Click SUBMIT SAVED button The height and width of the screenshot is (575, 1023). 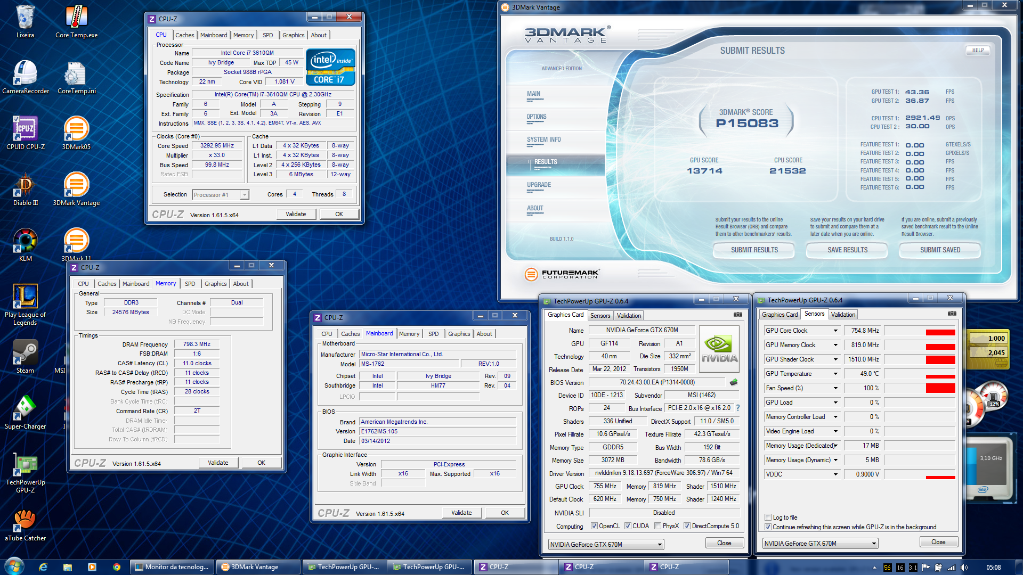pos(940,250)
